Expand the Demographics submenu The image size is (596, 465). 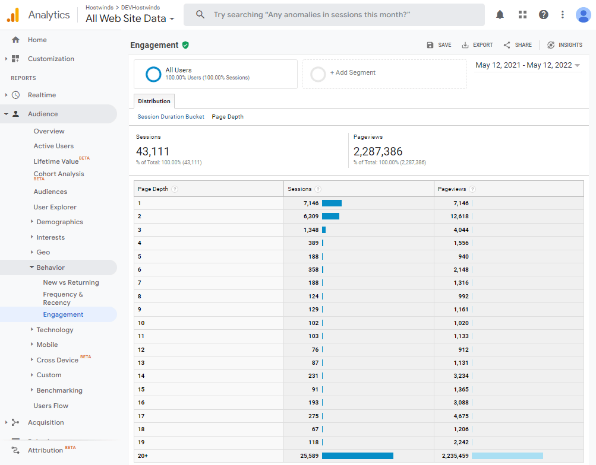(x=32, y=221)
